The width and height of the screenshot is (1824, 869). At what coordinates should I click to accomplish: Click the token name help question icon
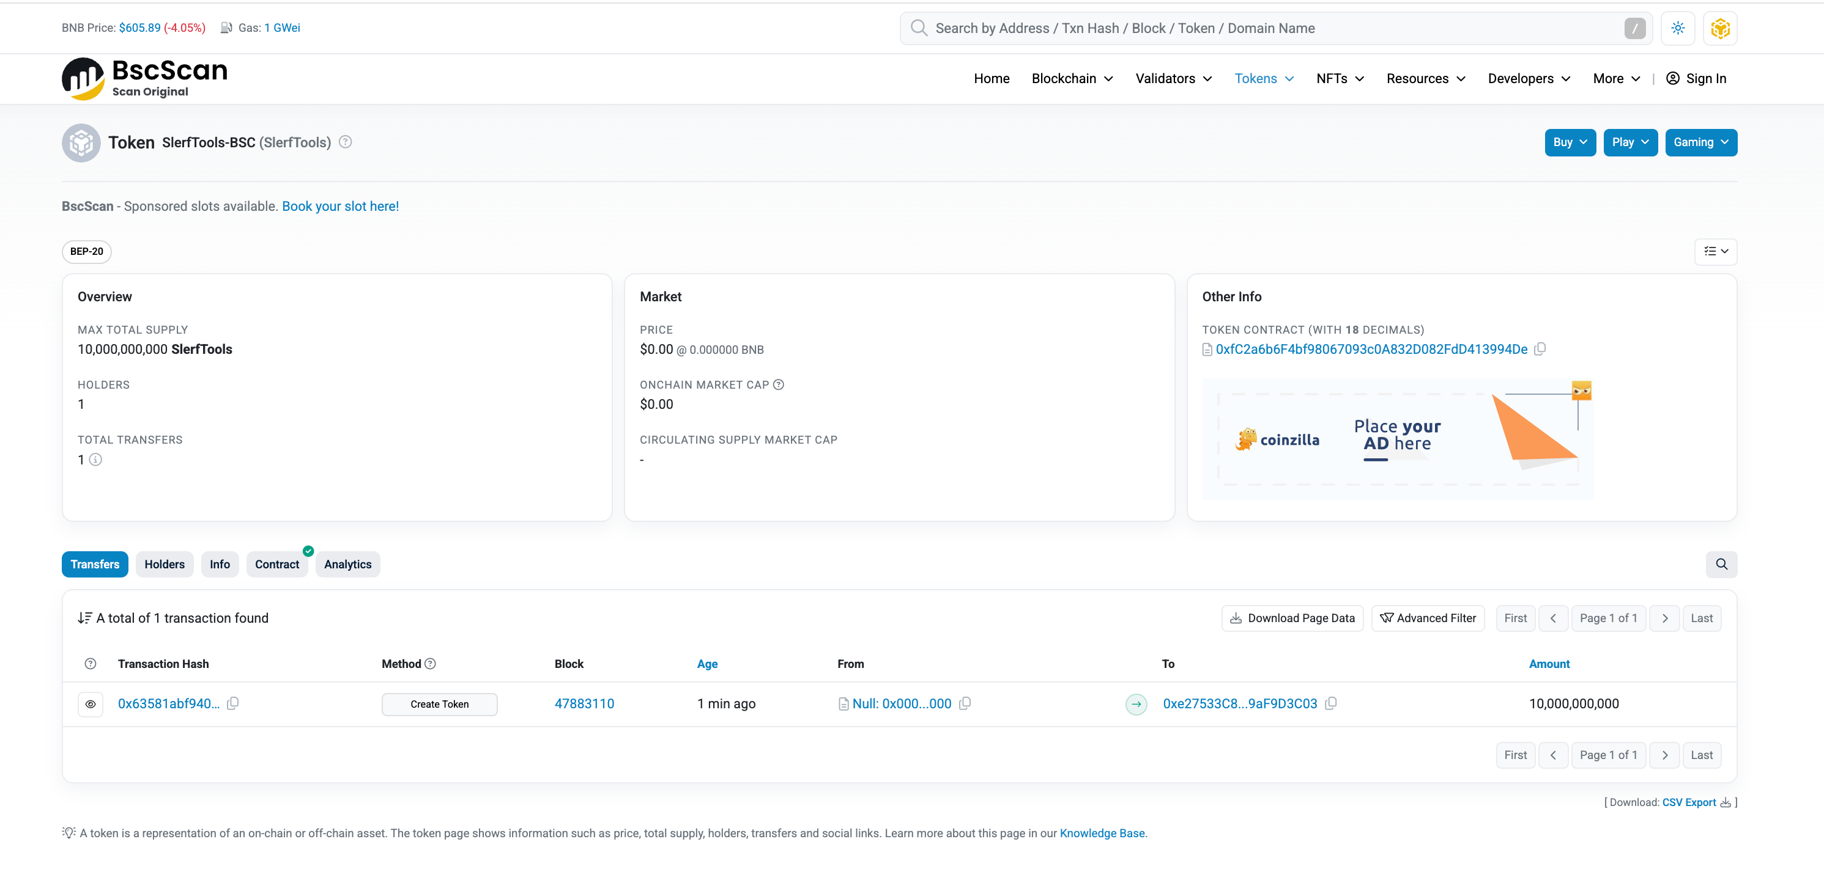(345, 142)
